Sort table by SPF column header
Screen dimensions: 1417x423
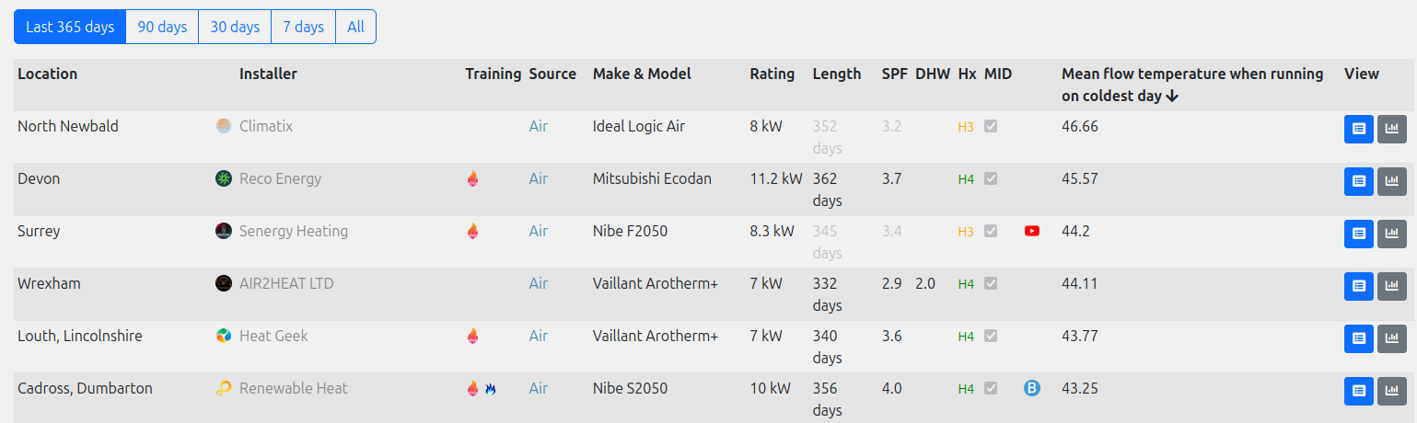tap(894, 74)
